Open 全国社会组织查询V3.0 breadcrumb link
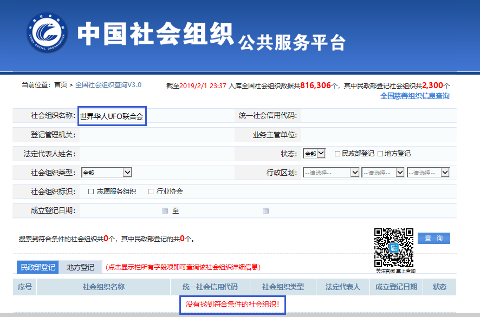This screenshot has width=480, height=317. pos(108,85)
